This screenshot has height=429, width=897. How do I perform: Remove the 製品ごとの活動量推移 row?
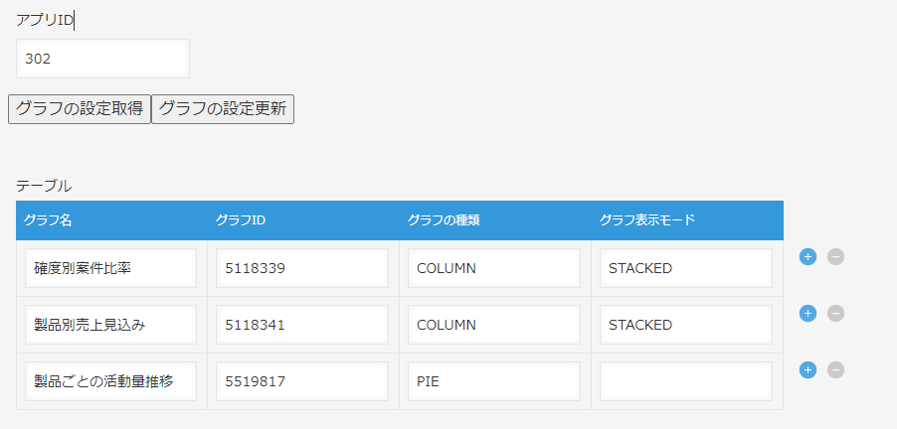(835, 370)
